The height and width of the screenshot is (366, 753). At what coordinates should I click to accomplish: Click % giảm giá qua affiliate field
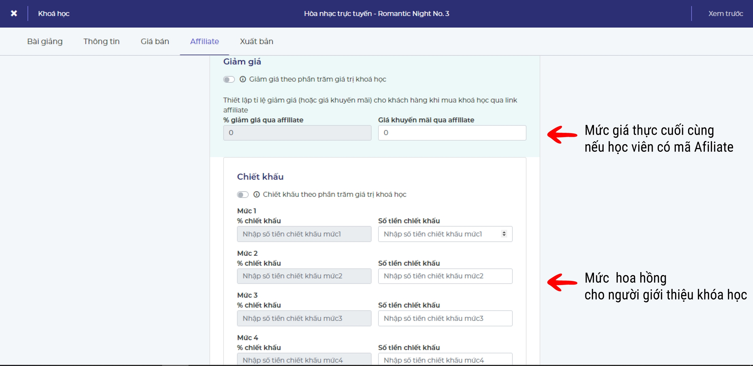point(297,133)
